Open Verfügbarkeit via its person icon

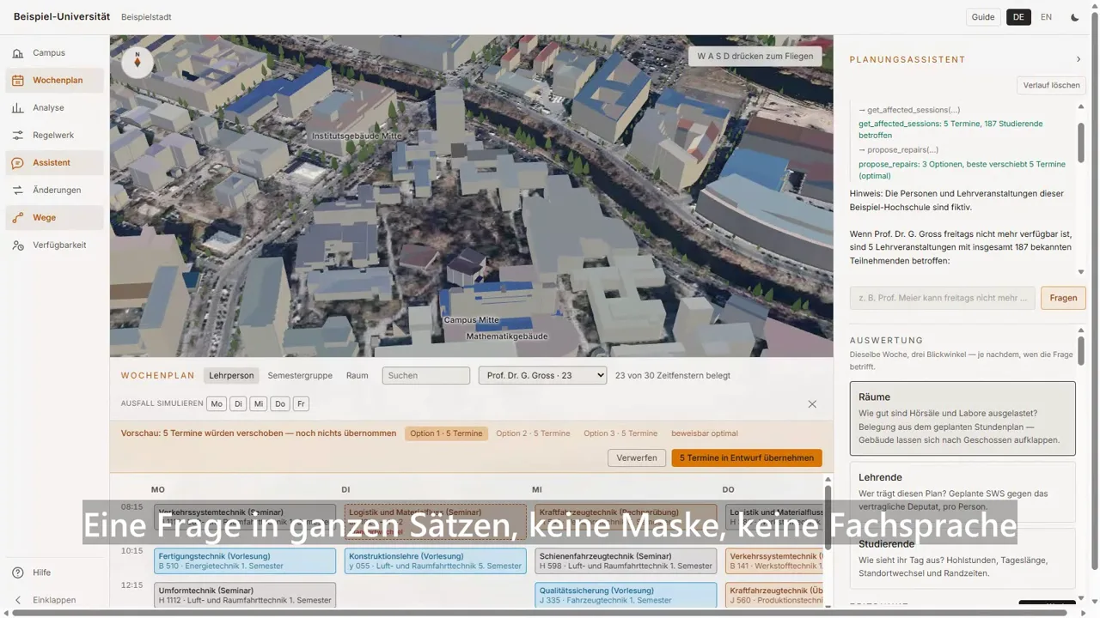pos(18,245)
